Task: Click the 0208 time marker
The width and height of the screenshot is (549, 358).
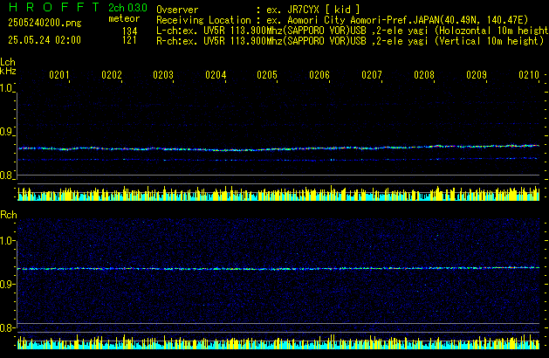Action: point(424,75)
